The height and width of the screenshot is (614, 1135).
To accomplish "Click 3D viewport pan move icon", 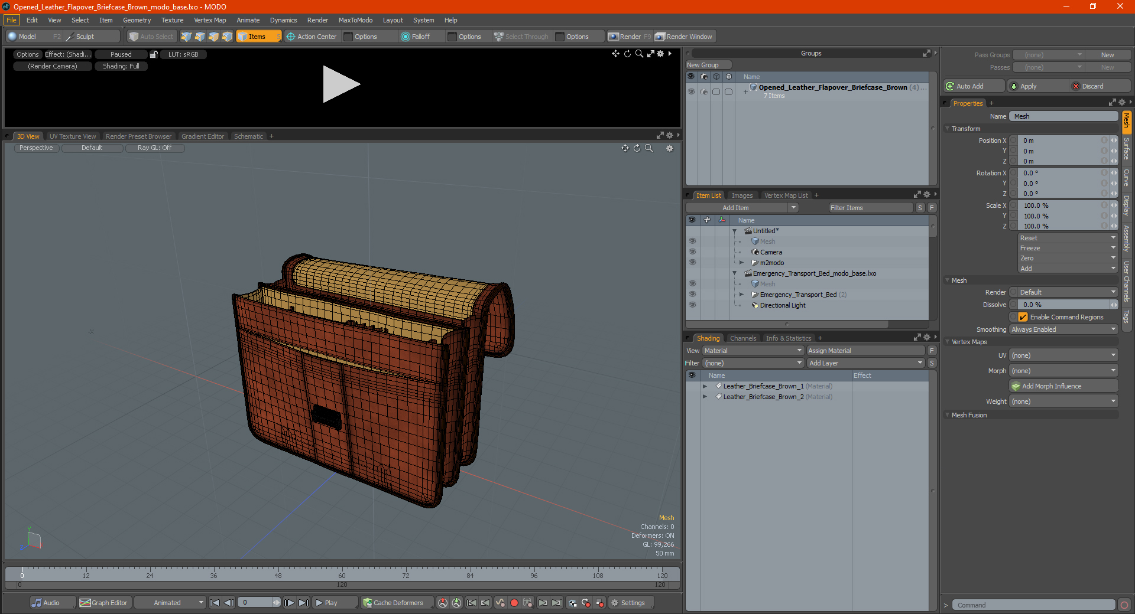I will pyautogui.click(x=625, y=148).
